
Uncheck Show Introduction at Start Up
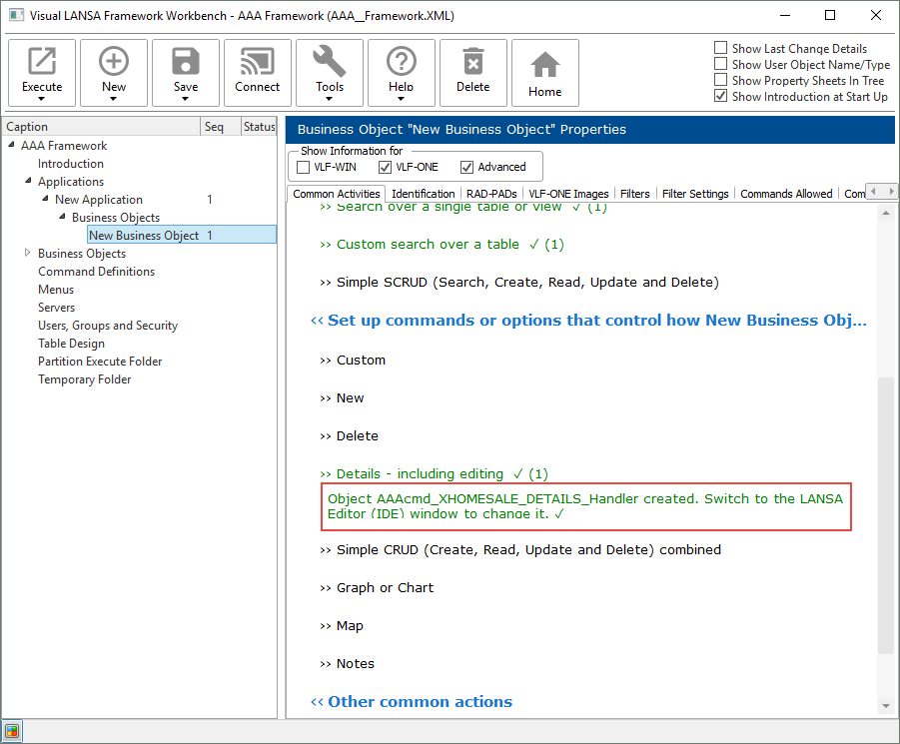(721, 97)
